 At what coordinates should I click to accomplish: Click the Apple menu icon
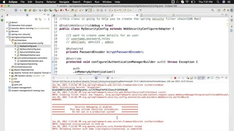(x=4, y=2)
